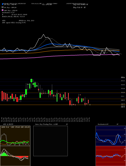Open the empty intraday trading price panel
The width and height of the screenshot is (126, 166).
(50, 141)
